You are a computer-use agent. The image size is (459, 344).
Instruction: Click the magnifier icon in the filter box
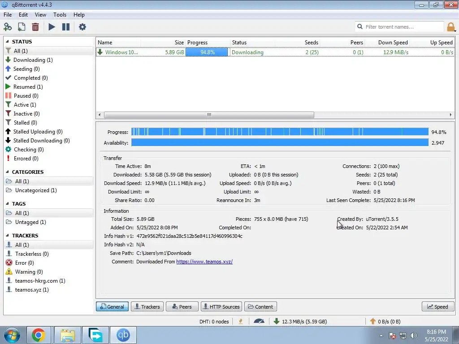[x=360, y=26]
